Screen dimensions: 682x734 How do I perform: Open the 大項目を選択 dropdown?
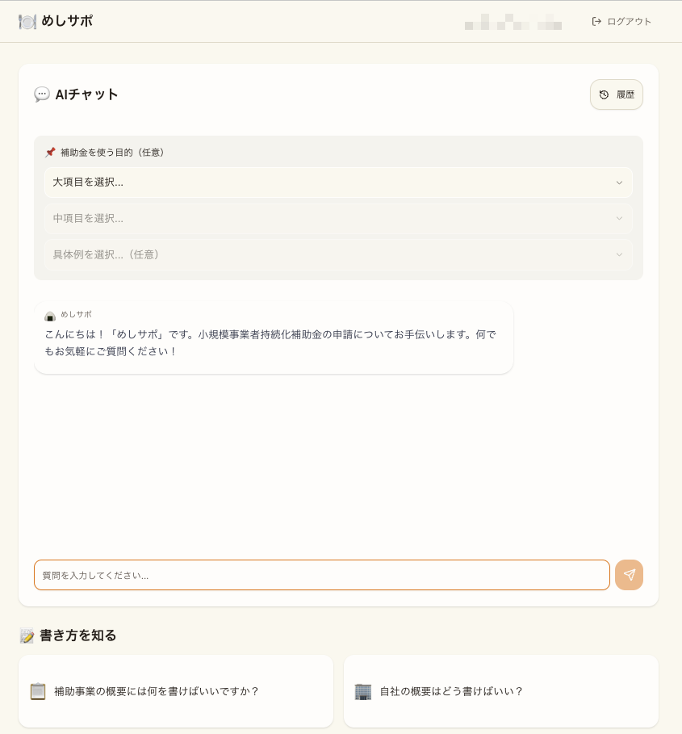338,182
